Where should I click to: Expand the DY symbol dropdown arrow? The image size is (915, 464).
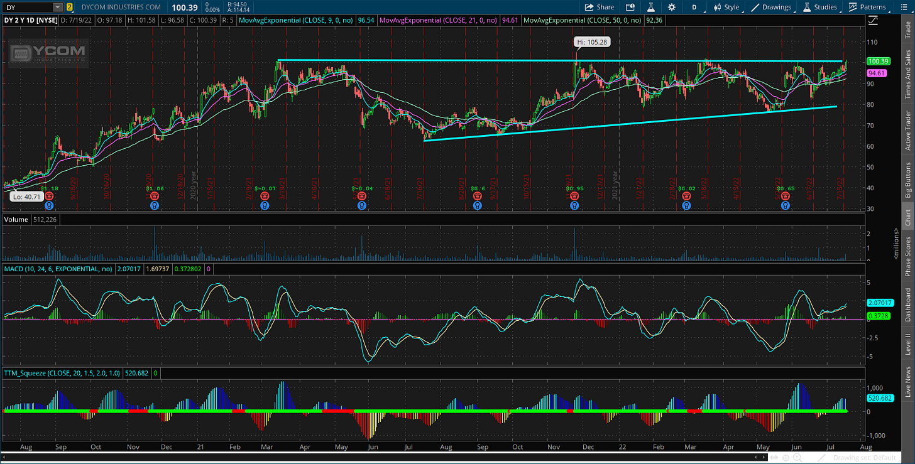point(58,8)
